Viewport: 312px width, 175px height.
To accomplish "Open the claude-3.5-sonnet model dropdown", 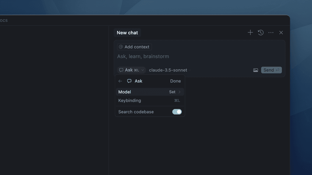I will (168, 70).
